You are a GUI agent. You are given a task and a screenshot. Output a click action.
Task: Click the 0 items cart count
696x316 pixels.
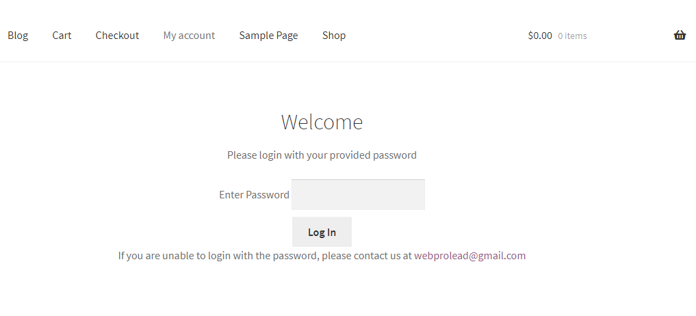572,36
